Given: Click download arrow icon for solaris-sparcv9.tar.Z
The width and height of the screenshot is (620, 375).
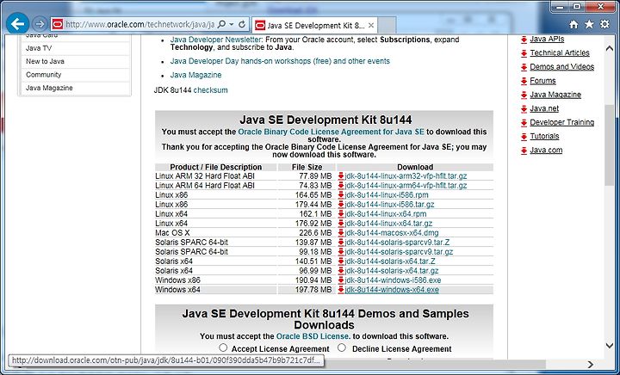Looking at the screenshot, I should (x=340, y=243).
